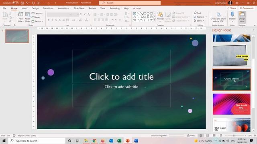Open the Replace dropdown arrow
The height and width of the screenshot is (144, 257).
pos(206,17)
